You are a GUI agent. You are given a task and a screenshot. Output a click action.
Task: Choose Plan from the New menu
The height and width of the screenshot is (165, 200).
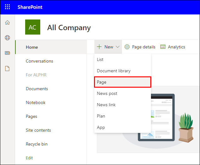(122, 116)
